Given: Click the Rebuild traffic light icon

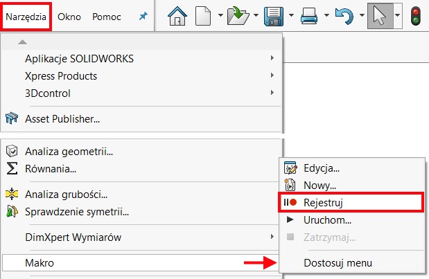Looking at the screenshot, I should 416,17.
